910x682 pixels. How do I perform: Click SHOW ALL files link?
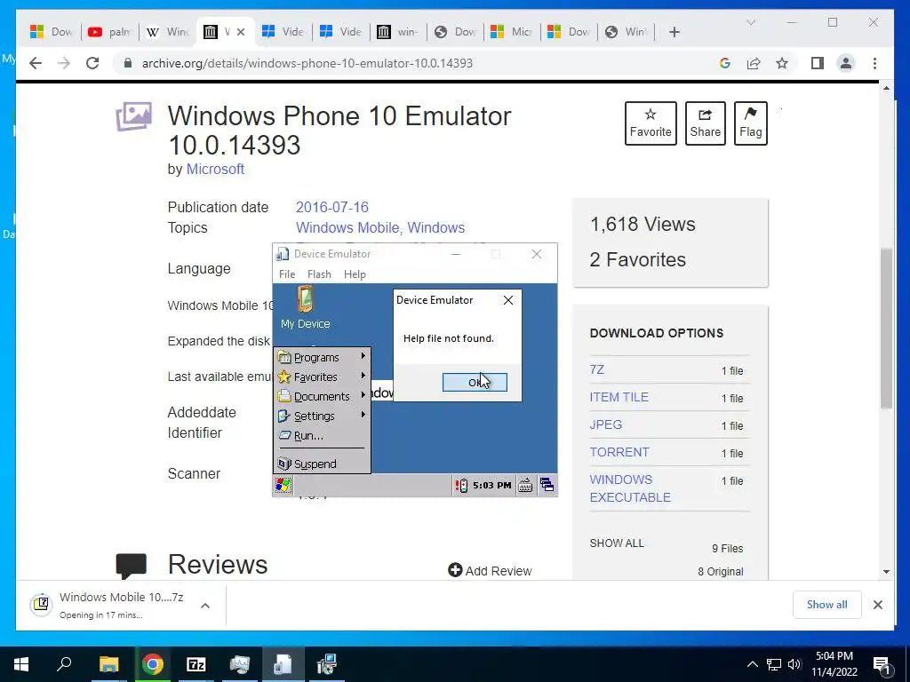[x=617, y=543]
